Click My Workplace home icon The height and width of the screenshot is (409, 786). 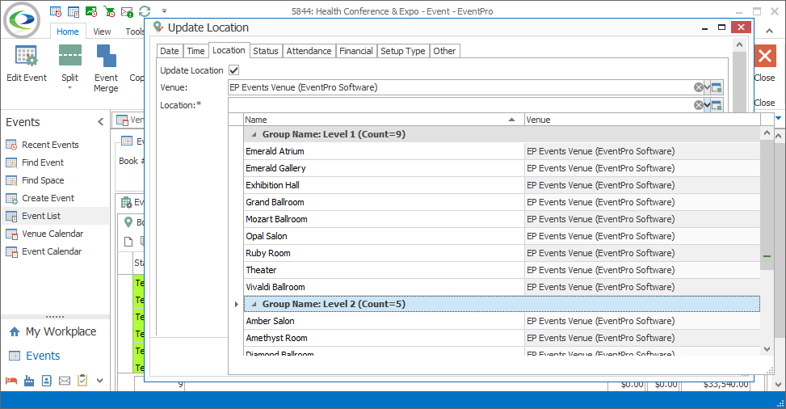[15, 331]
